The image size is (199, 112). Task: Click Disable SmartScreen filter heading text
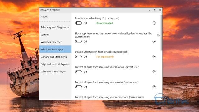(101, 52)
